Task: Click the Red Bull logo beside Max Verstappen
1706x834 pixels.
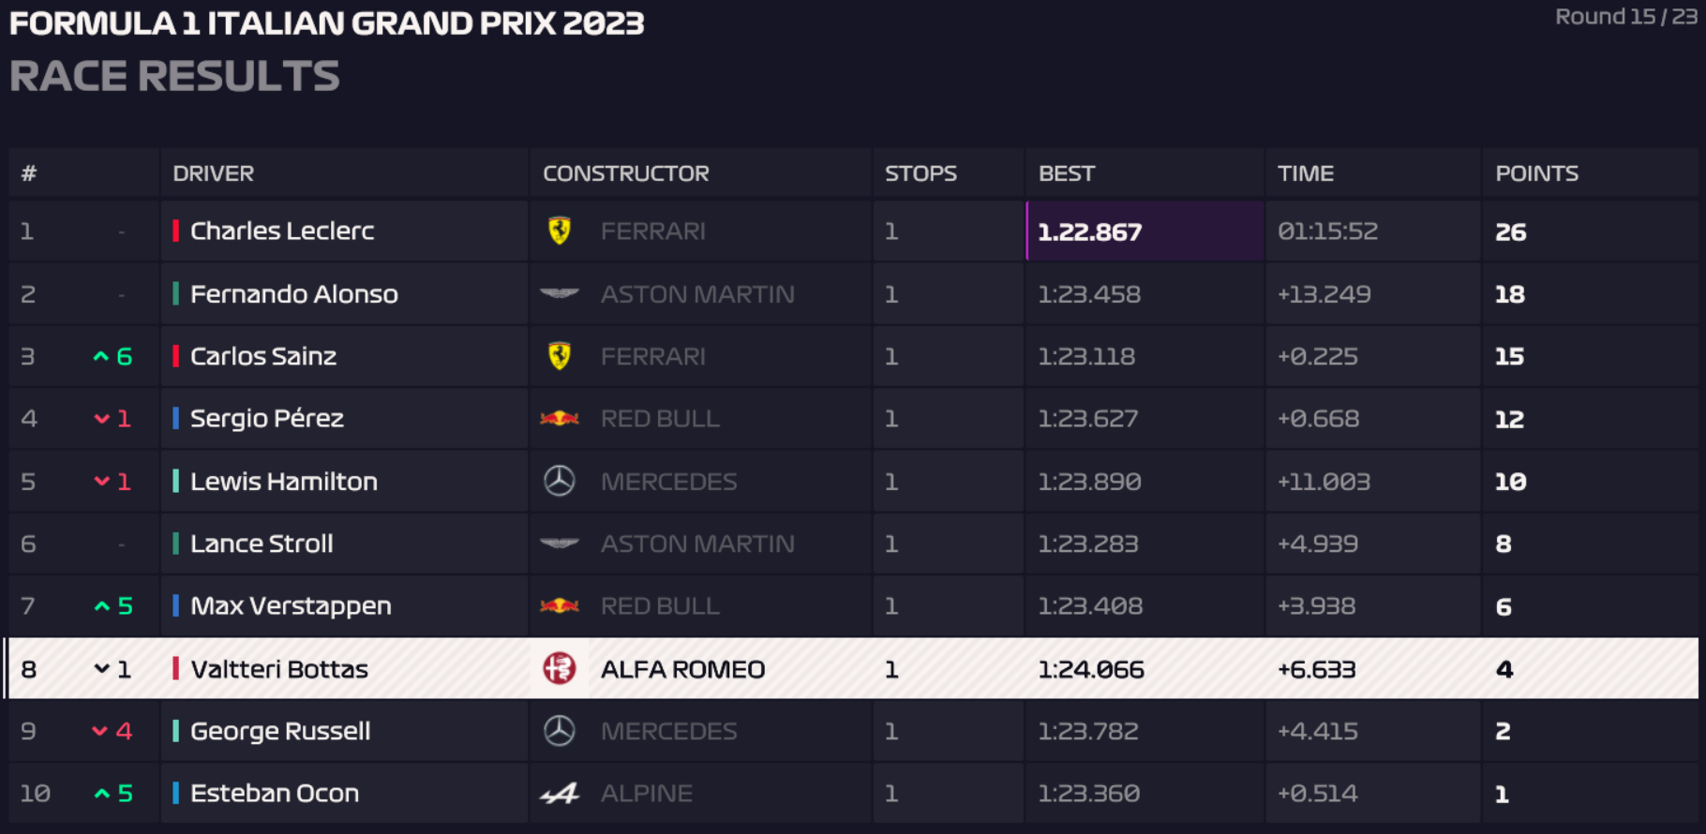Action: (x=560, y=606)
